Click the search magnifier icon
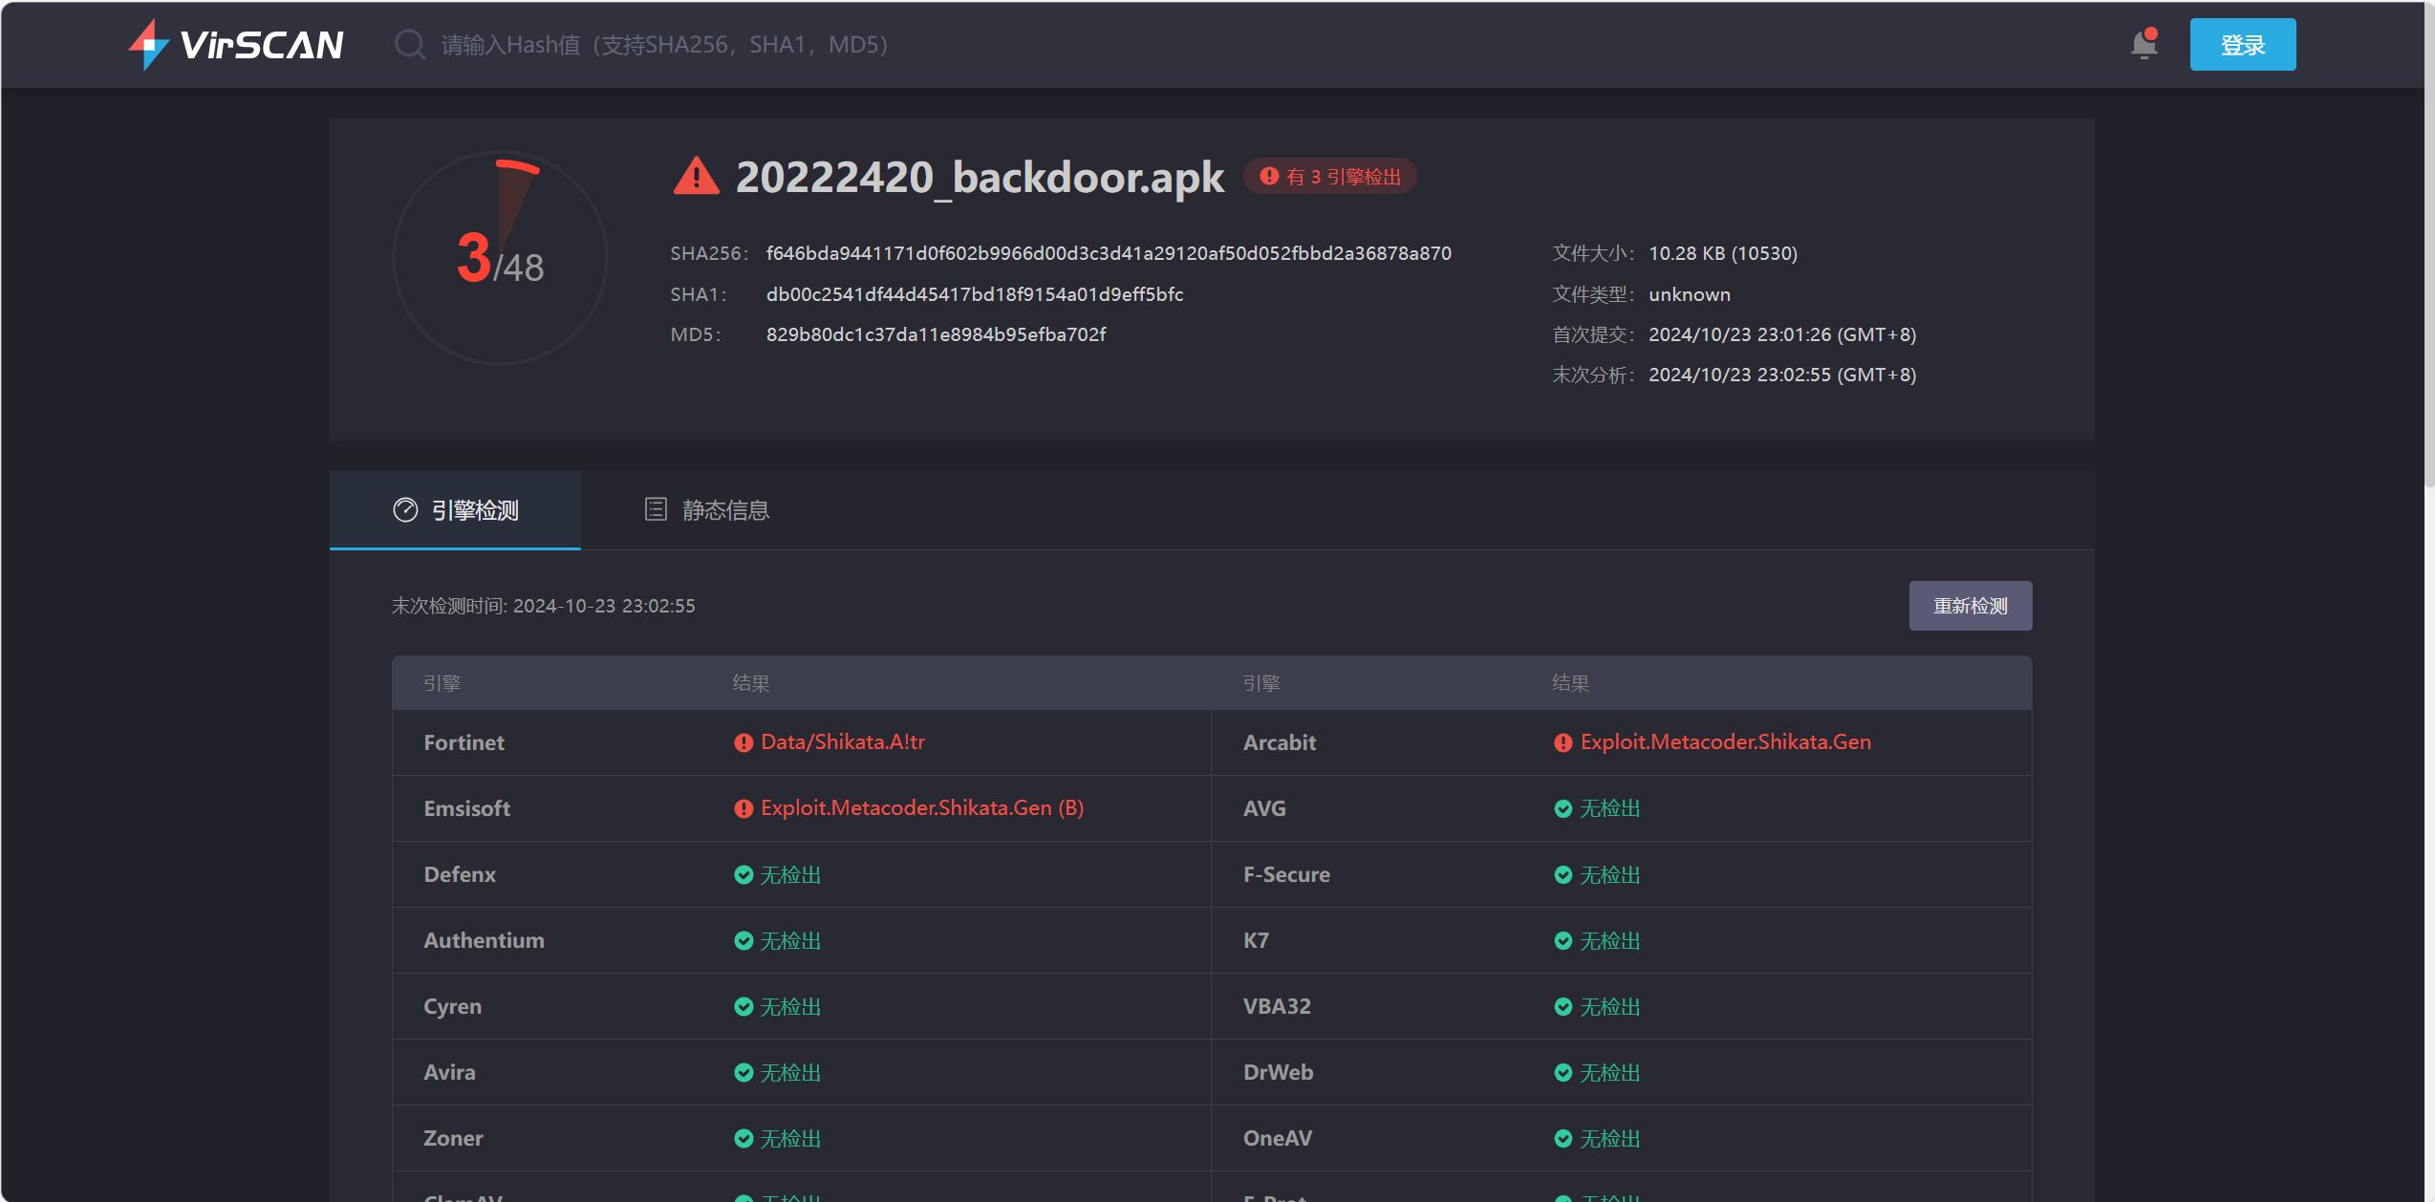The height and width of the screenshot is (1202, 2435). click(410, 45)
